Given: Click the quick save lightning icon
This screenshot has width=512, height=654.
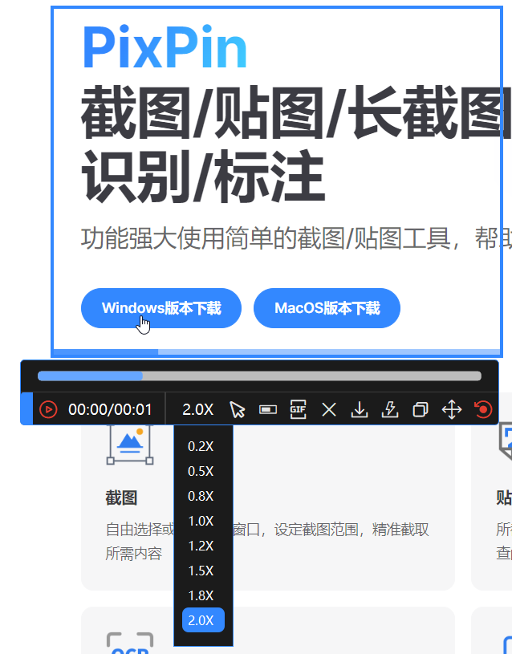Looking at the screenshot, I should pos(390,409).
